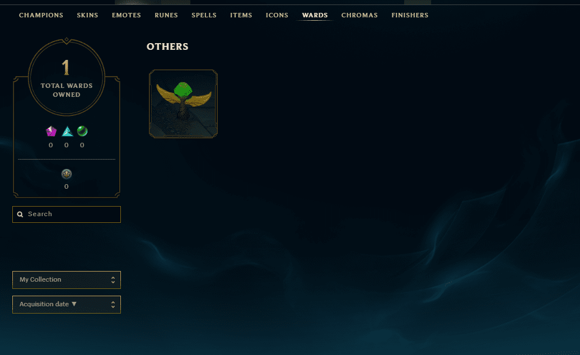Open the Emotes tab

coord(127,15)
